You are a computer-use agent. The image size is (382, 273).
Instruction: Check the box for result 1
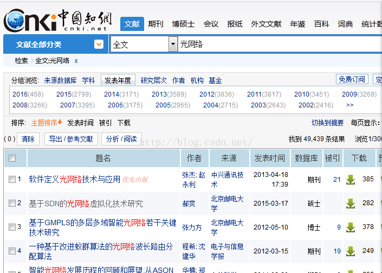12,180
